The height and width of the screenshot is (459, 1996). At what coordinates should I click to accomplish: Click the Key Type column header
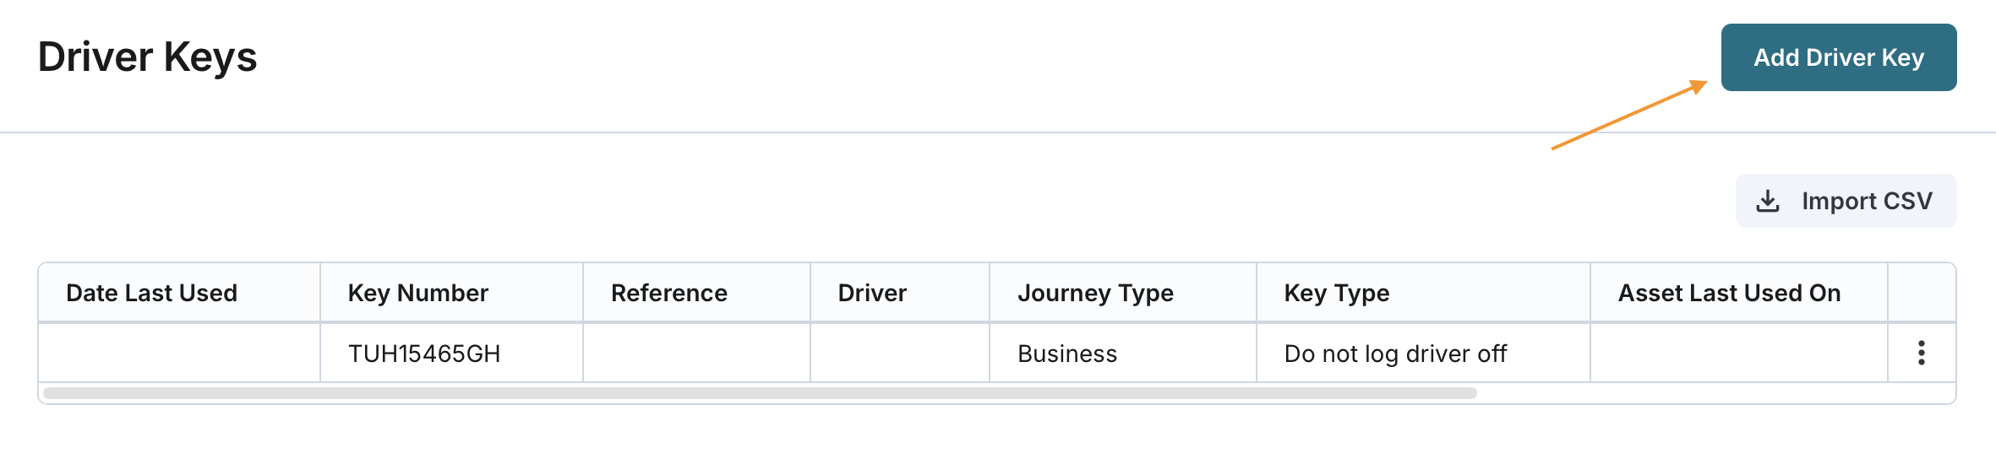pyautogui.click(x=1337, y=293)
